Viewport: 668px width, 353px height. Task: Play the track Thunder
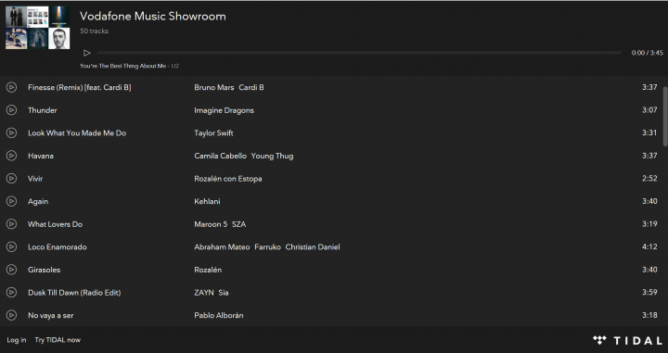(11, 110)
